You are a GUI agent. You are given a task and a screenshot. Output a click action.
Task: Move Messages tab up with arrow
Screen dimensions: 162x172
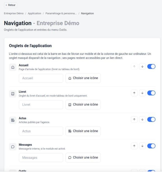(x=134, y=146)
